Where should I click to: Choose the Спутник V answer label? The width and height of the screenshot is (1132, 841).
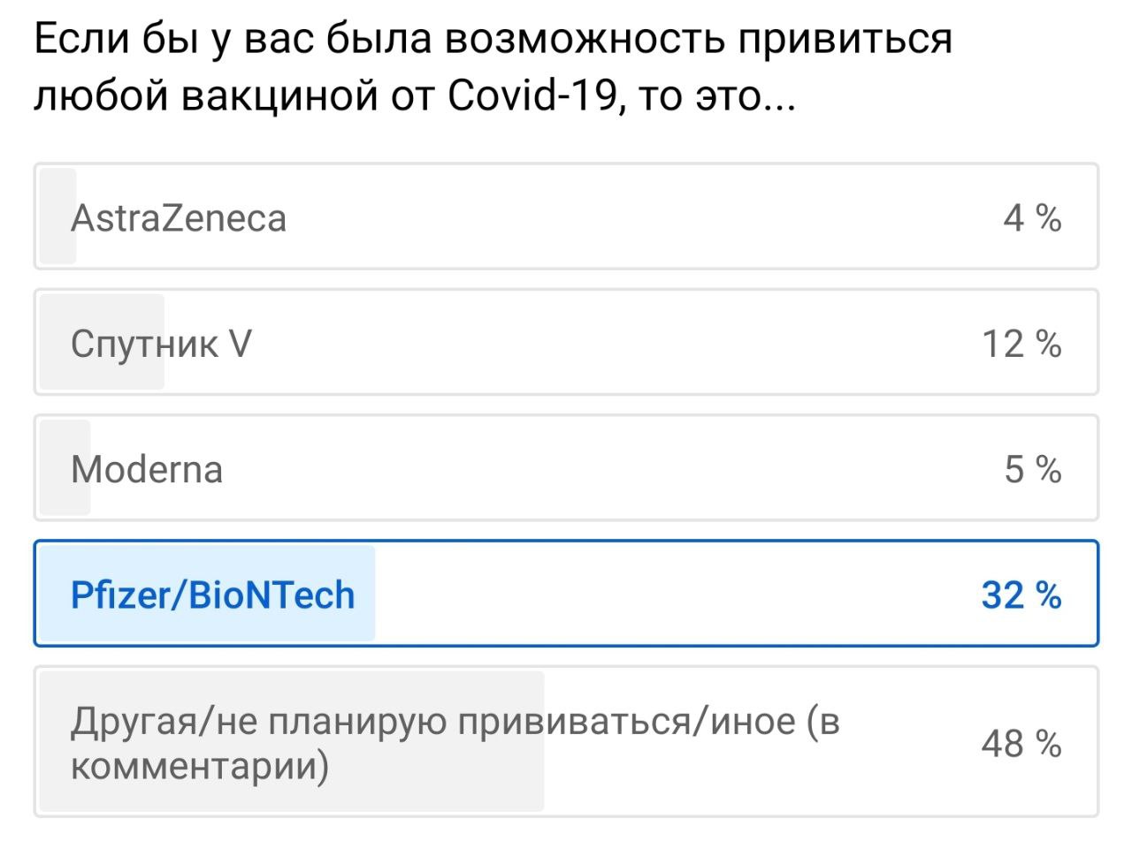tap(161, 344)
